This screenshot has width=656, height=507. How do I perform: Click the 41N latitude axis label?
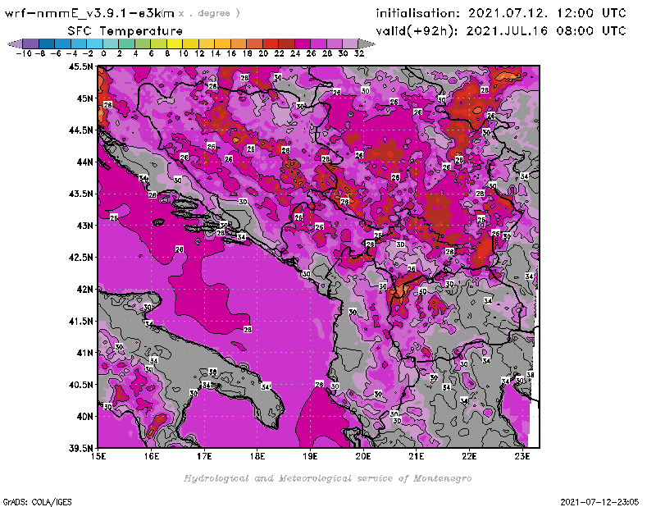point(85,353)
